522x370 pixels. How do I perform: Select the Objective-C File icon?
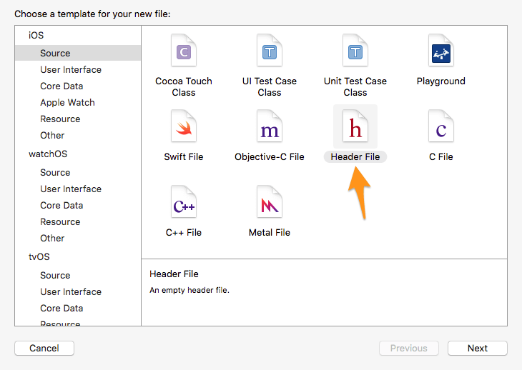click(270, 127)
